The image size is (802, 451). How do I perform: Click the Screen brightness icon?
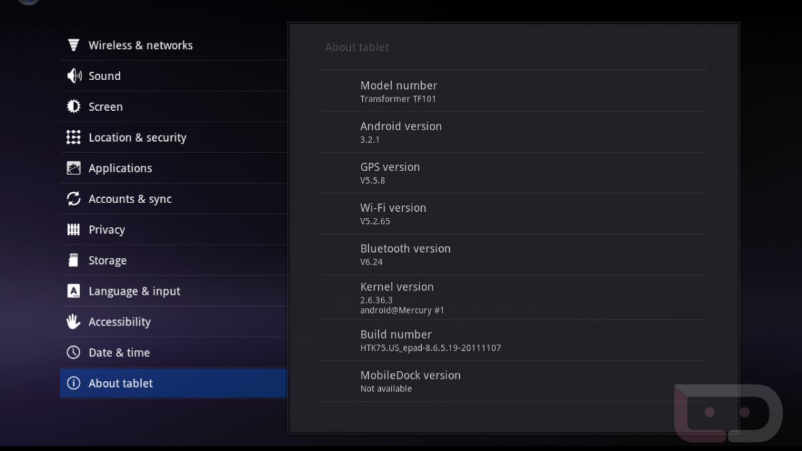(74, 107)
